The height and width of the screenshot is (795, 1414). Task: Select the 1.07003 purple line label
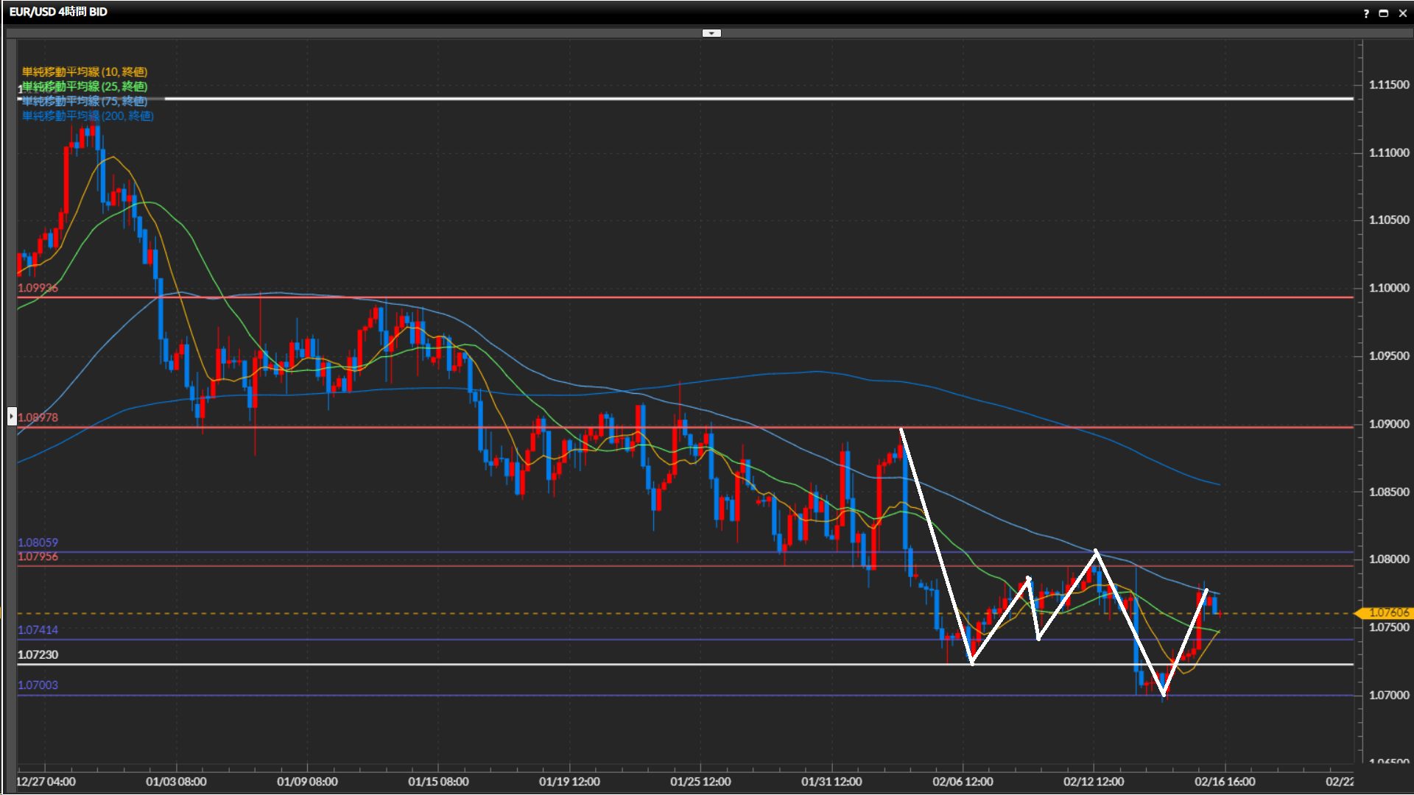pyautogui.click(x=38, y=685)
